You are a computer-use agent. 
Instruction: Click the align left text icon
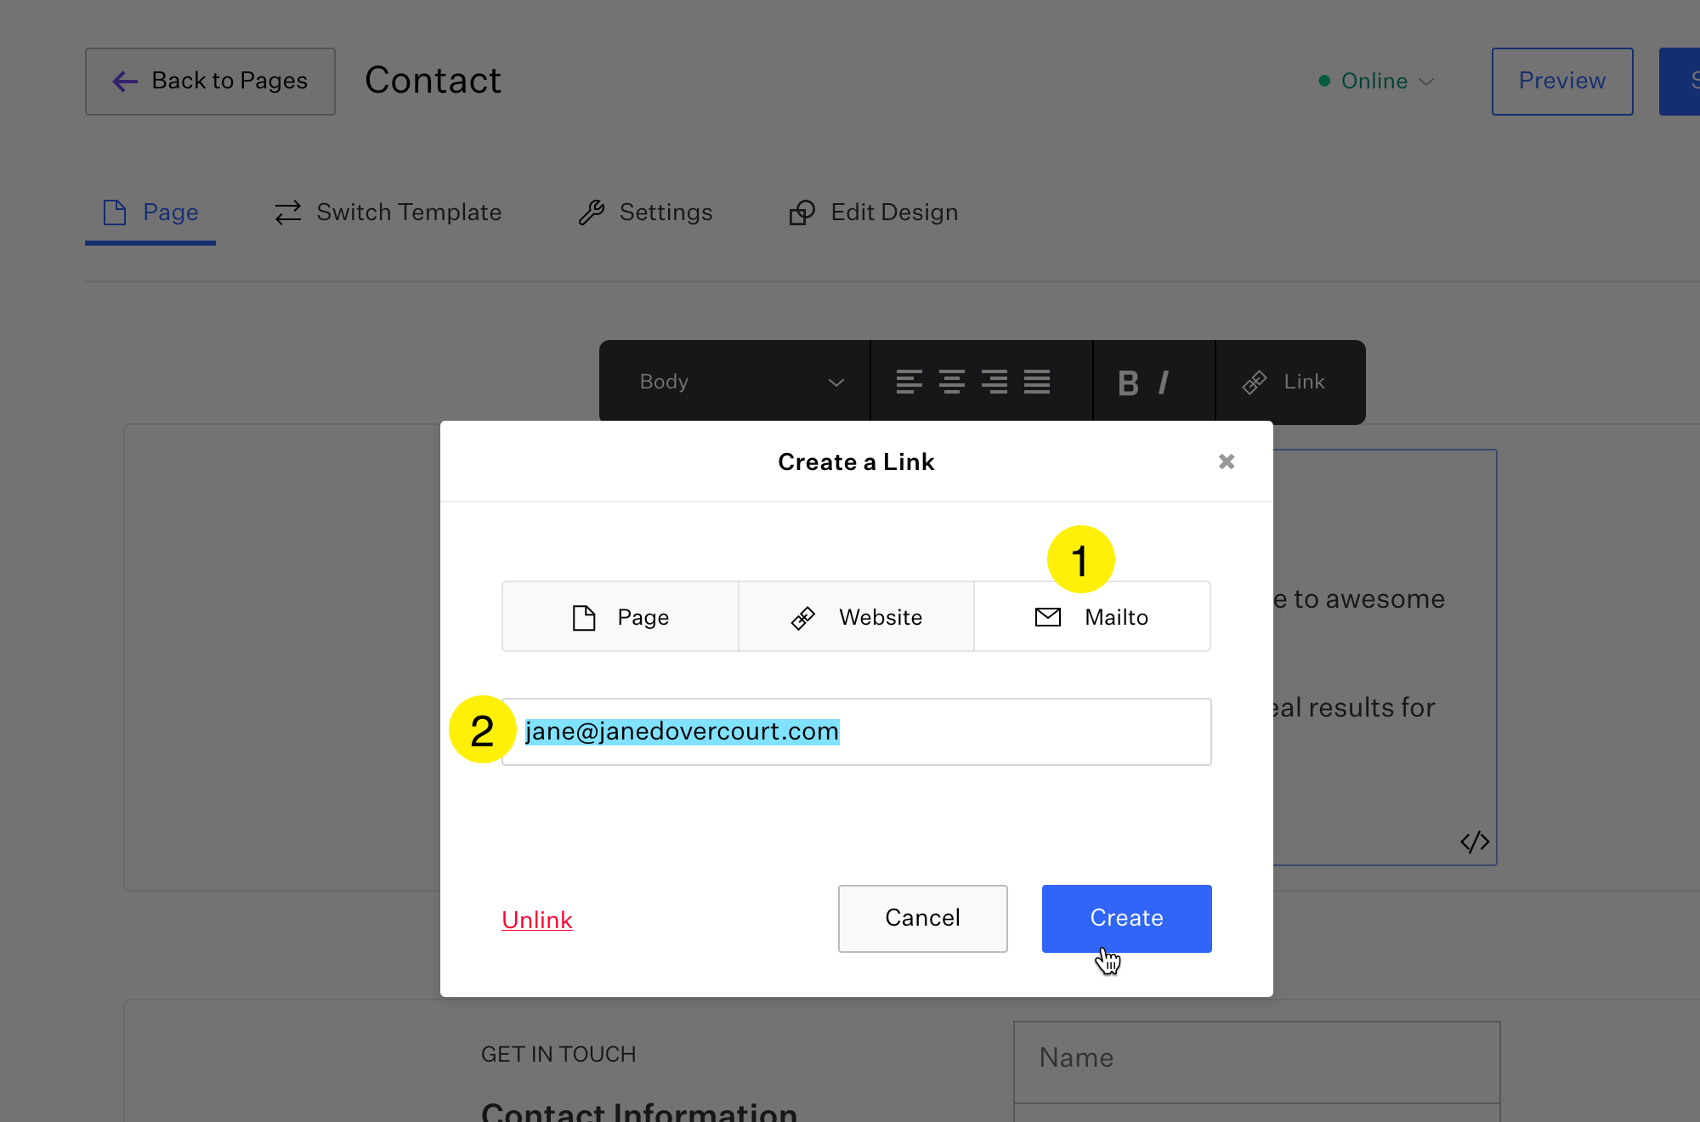point(909,382)
